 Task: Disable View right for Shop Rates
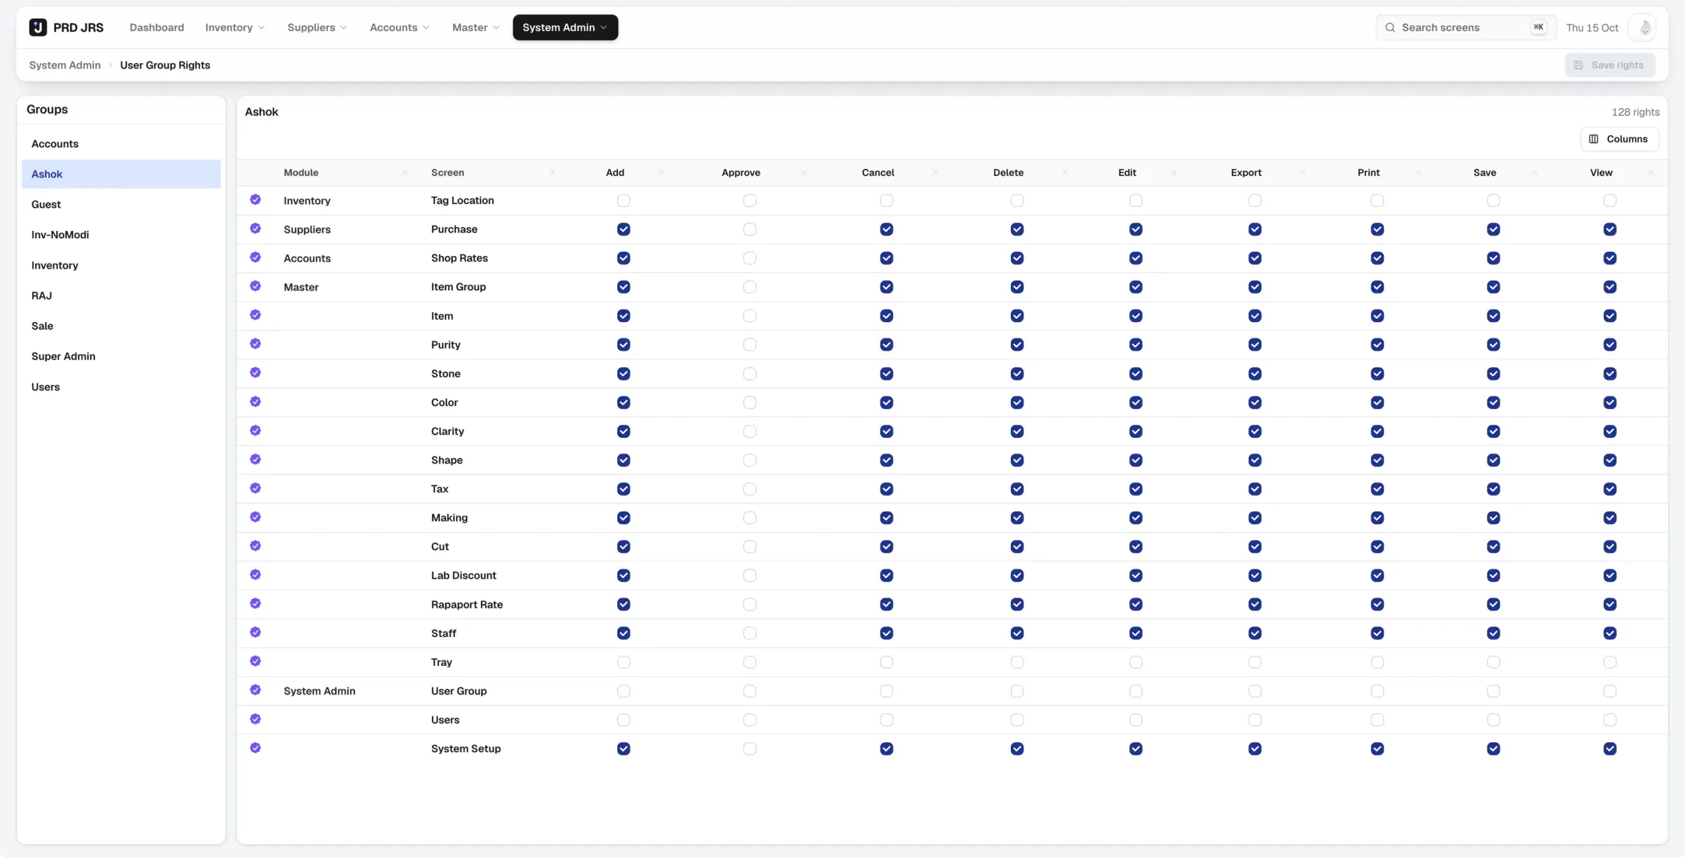(x=1610, y=258)
